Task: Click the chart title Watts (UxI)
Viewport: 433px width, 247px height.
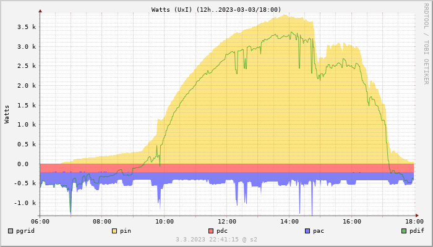Action: pos(216,10)
